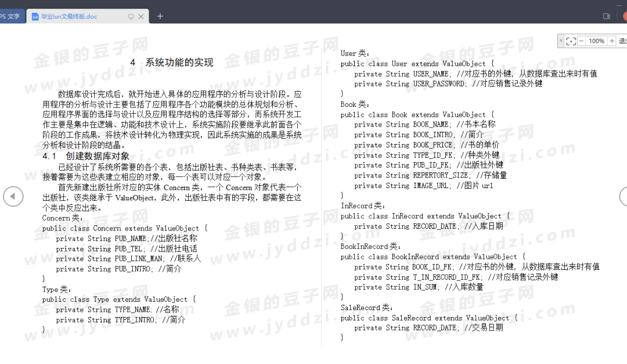The height and width of the screenshot is (364, 627).
Task: Click the line 'public class BookInRecord extends ValueObject'
Action: click(433, 257)
